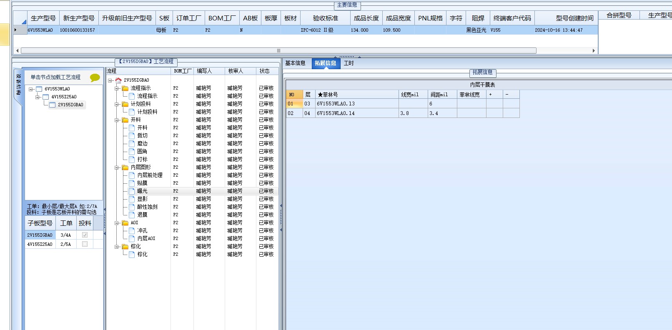Click the red home icon beside 2V155IGBA0

118,80
